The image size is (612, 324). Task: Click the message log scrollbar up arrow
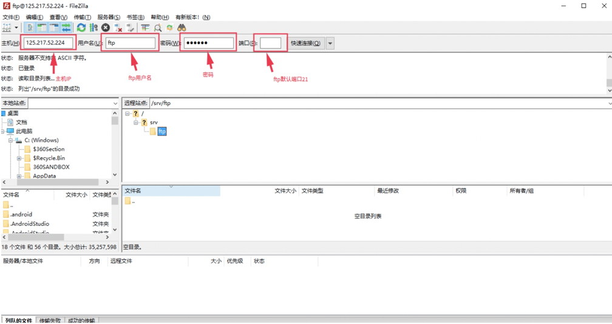[609, 57]
